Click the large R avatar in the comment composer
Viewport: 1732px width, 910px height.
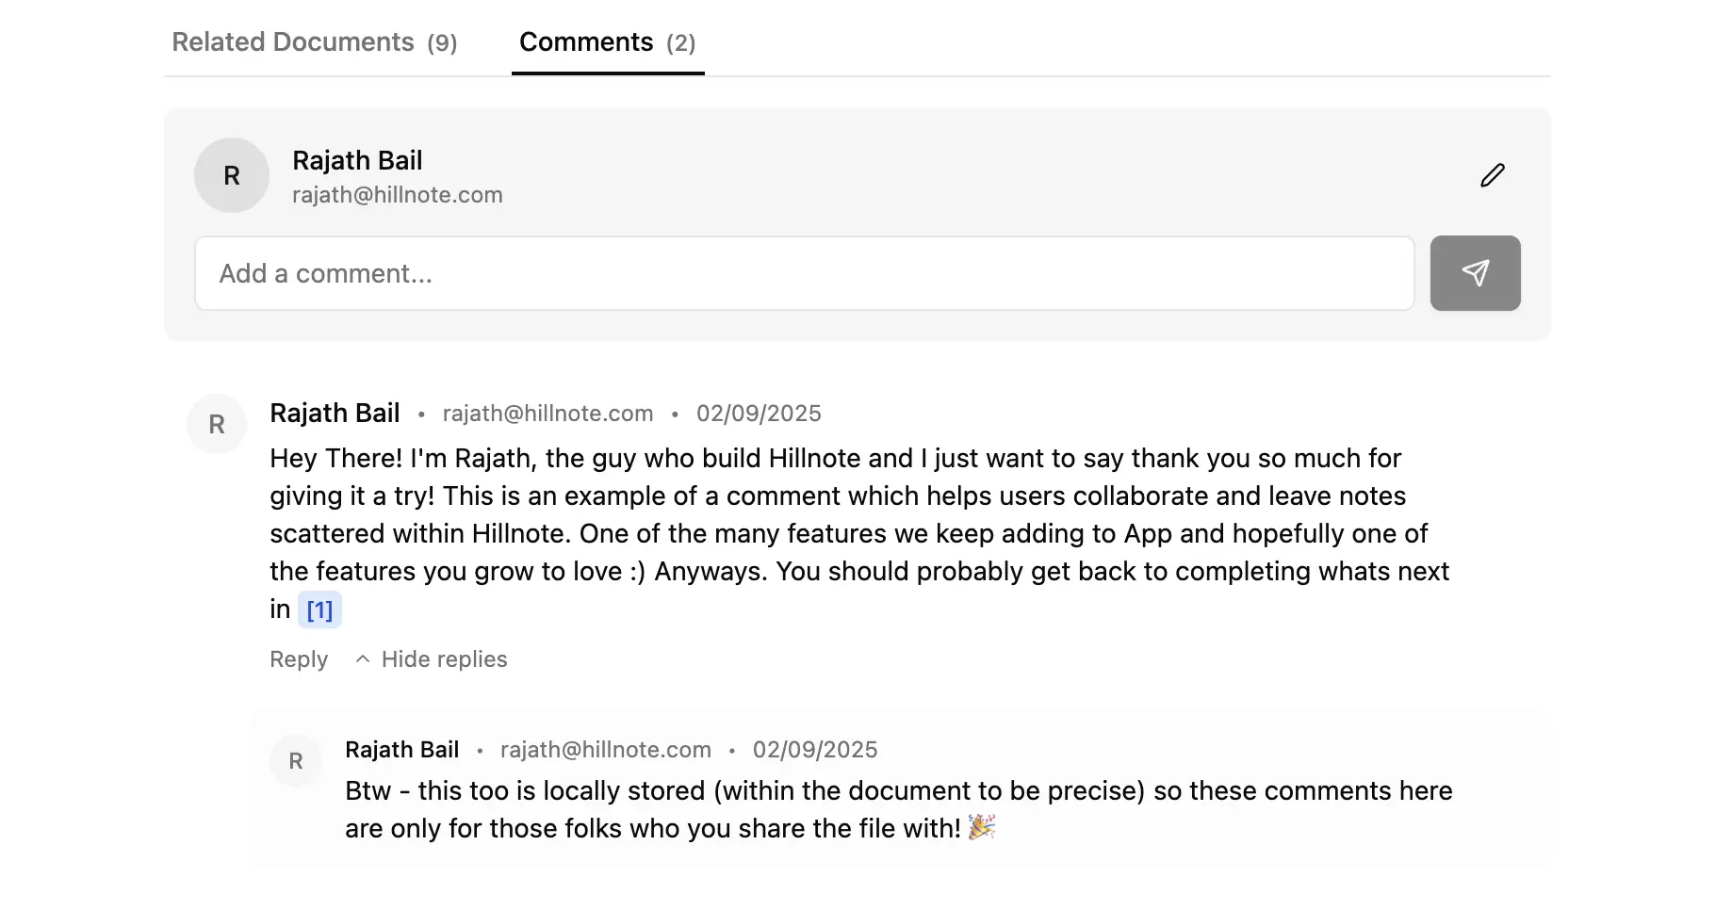[x=232, y=175]
